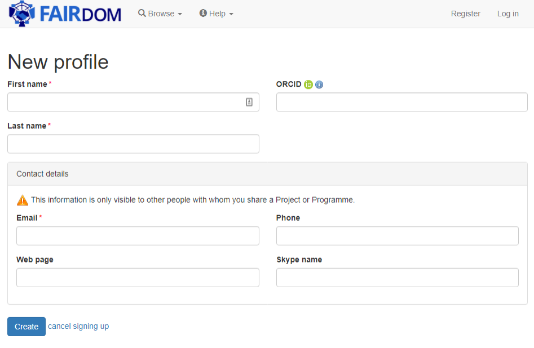Viewport: 534px width, 348px height.
Task: Click inside the Email input field
Action: [138, 235]
